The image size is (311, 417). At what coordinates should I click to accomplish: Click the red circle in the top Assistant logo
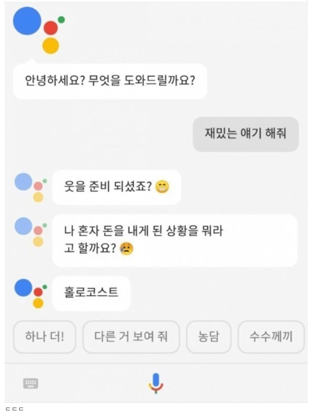(x=50, y=28)
